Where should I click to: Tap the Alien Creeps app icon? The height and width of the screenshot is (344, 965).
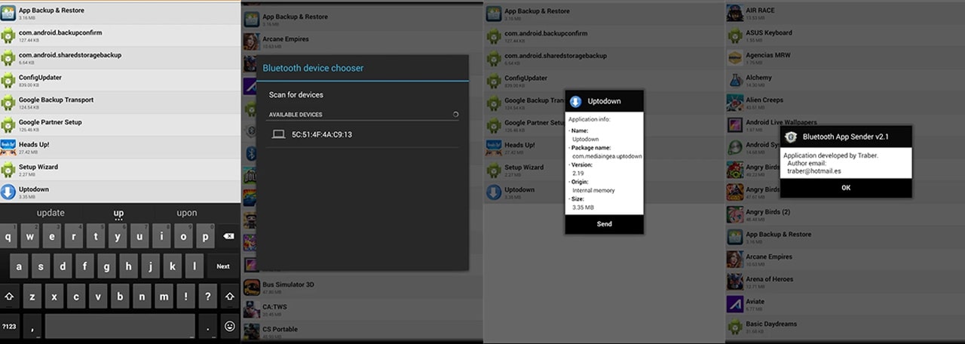[x=735, y=103]
